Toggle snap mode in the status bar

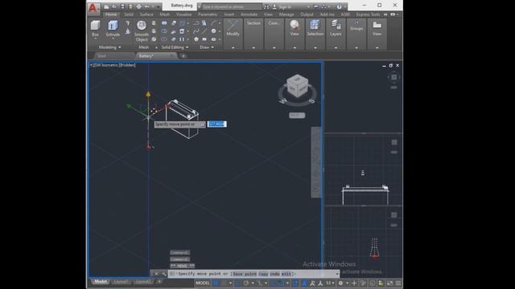[x=225, y=283]
